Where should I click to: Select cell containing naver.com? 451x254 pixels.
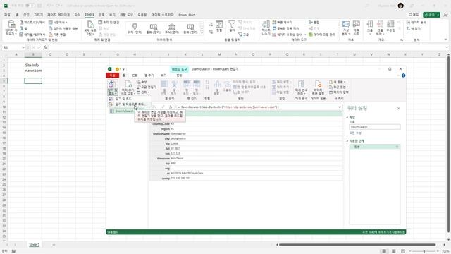point(33,71)
